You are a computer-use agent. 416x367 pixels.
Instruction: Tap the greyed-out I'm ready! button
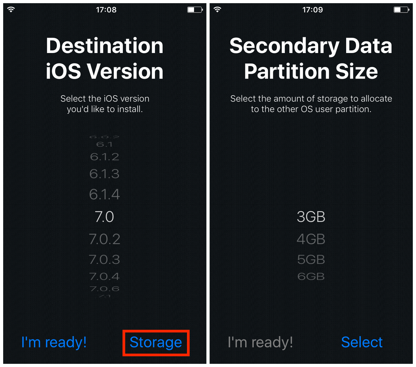(x=260, y=342)
